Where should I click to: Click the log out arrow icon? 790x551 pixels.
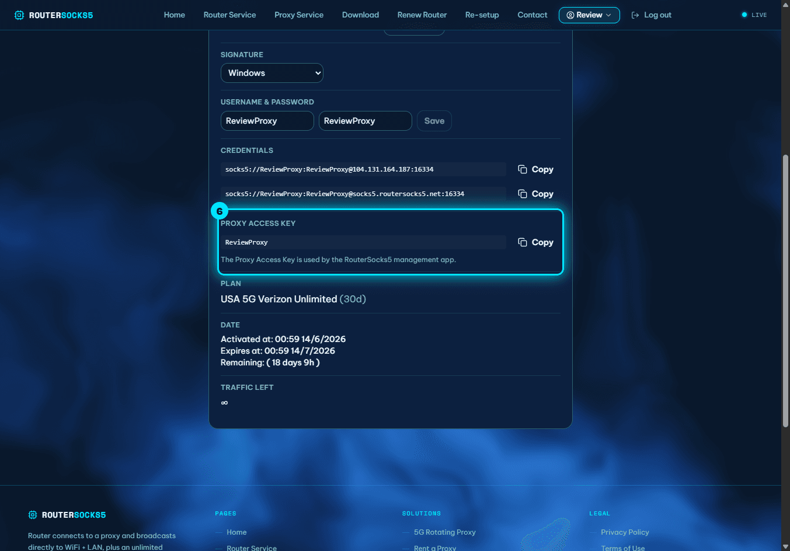click(x=635, y=15)
